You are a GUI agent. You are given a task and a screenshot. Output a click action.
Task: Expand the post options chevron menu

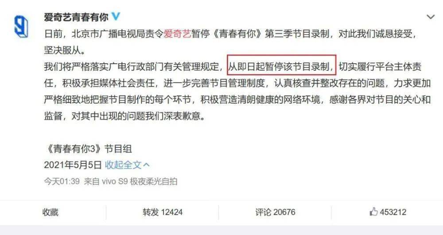click(x=430, y=17)
